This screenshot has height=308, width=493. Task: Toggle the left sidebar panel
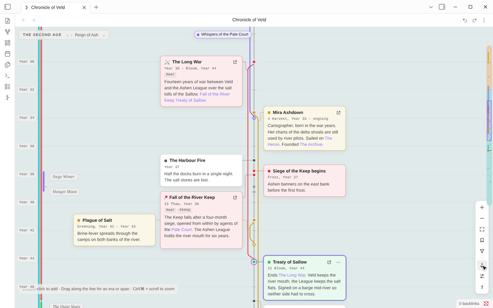pyautogui.click(x=8, y=7)
